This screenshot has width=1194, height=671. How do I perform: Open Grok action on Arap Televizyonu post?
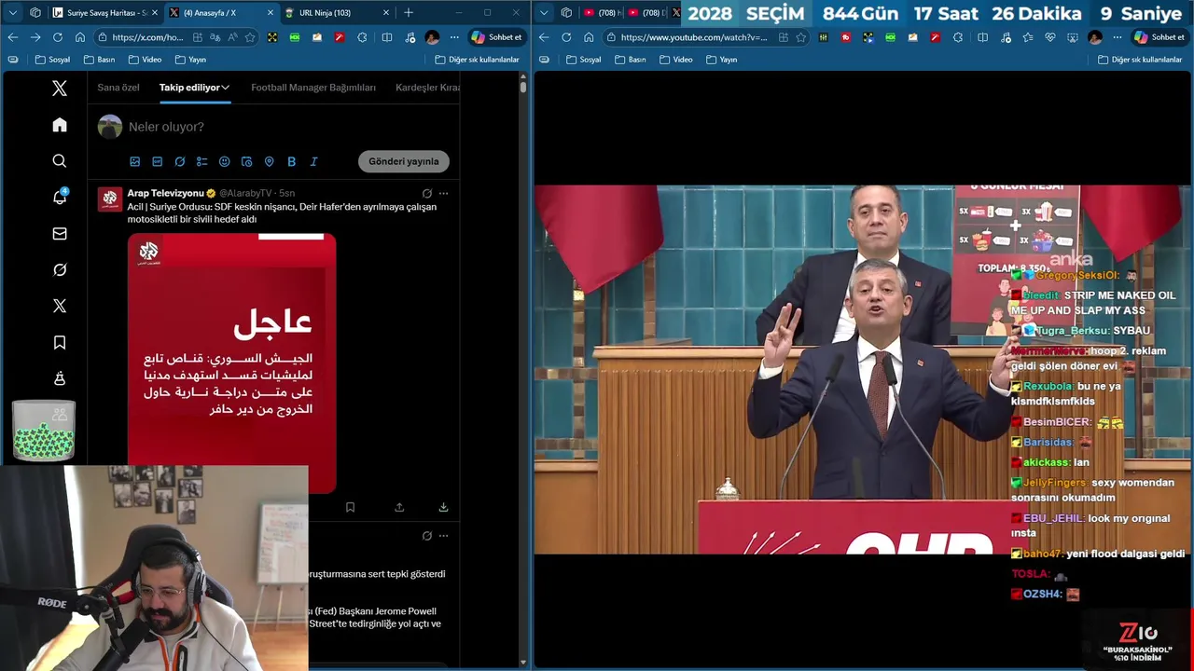tap(427, 193)
